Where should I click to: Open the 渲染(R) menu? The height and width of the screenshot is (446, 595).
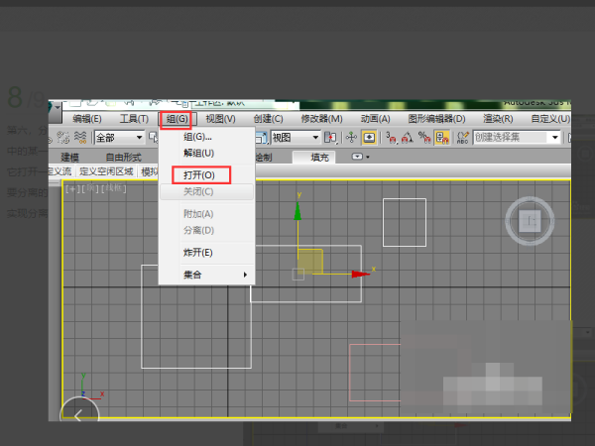click(498, 119)
